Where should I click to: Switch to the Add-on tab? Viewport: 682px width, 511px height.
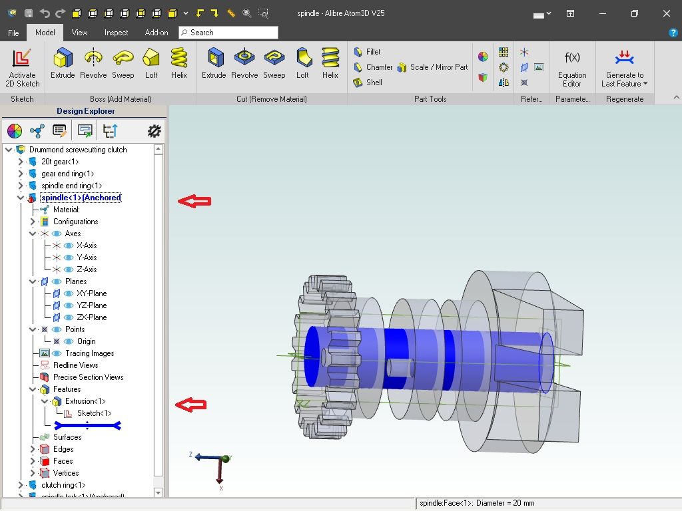tap(156, 33)
